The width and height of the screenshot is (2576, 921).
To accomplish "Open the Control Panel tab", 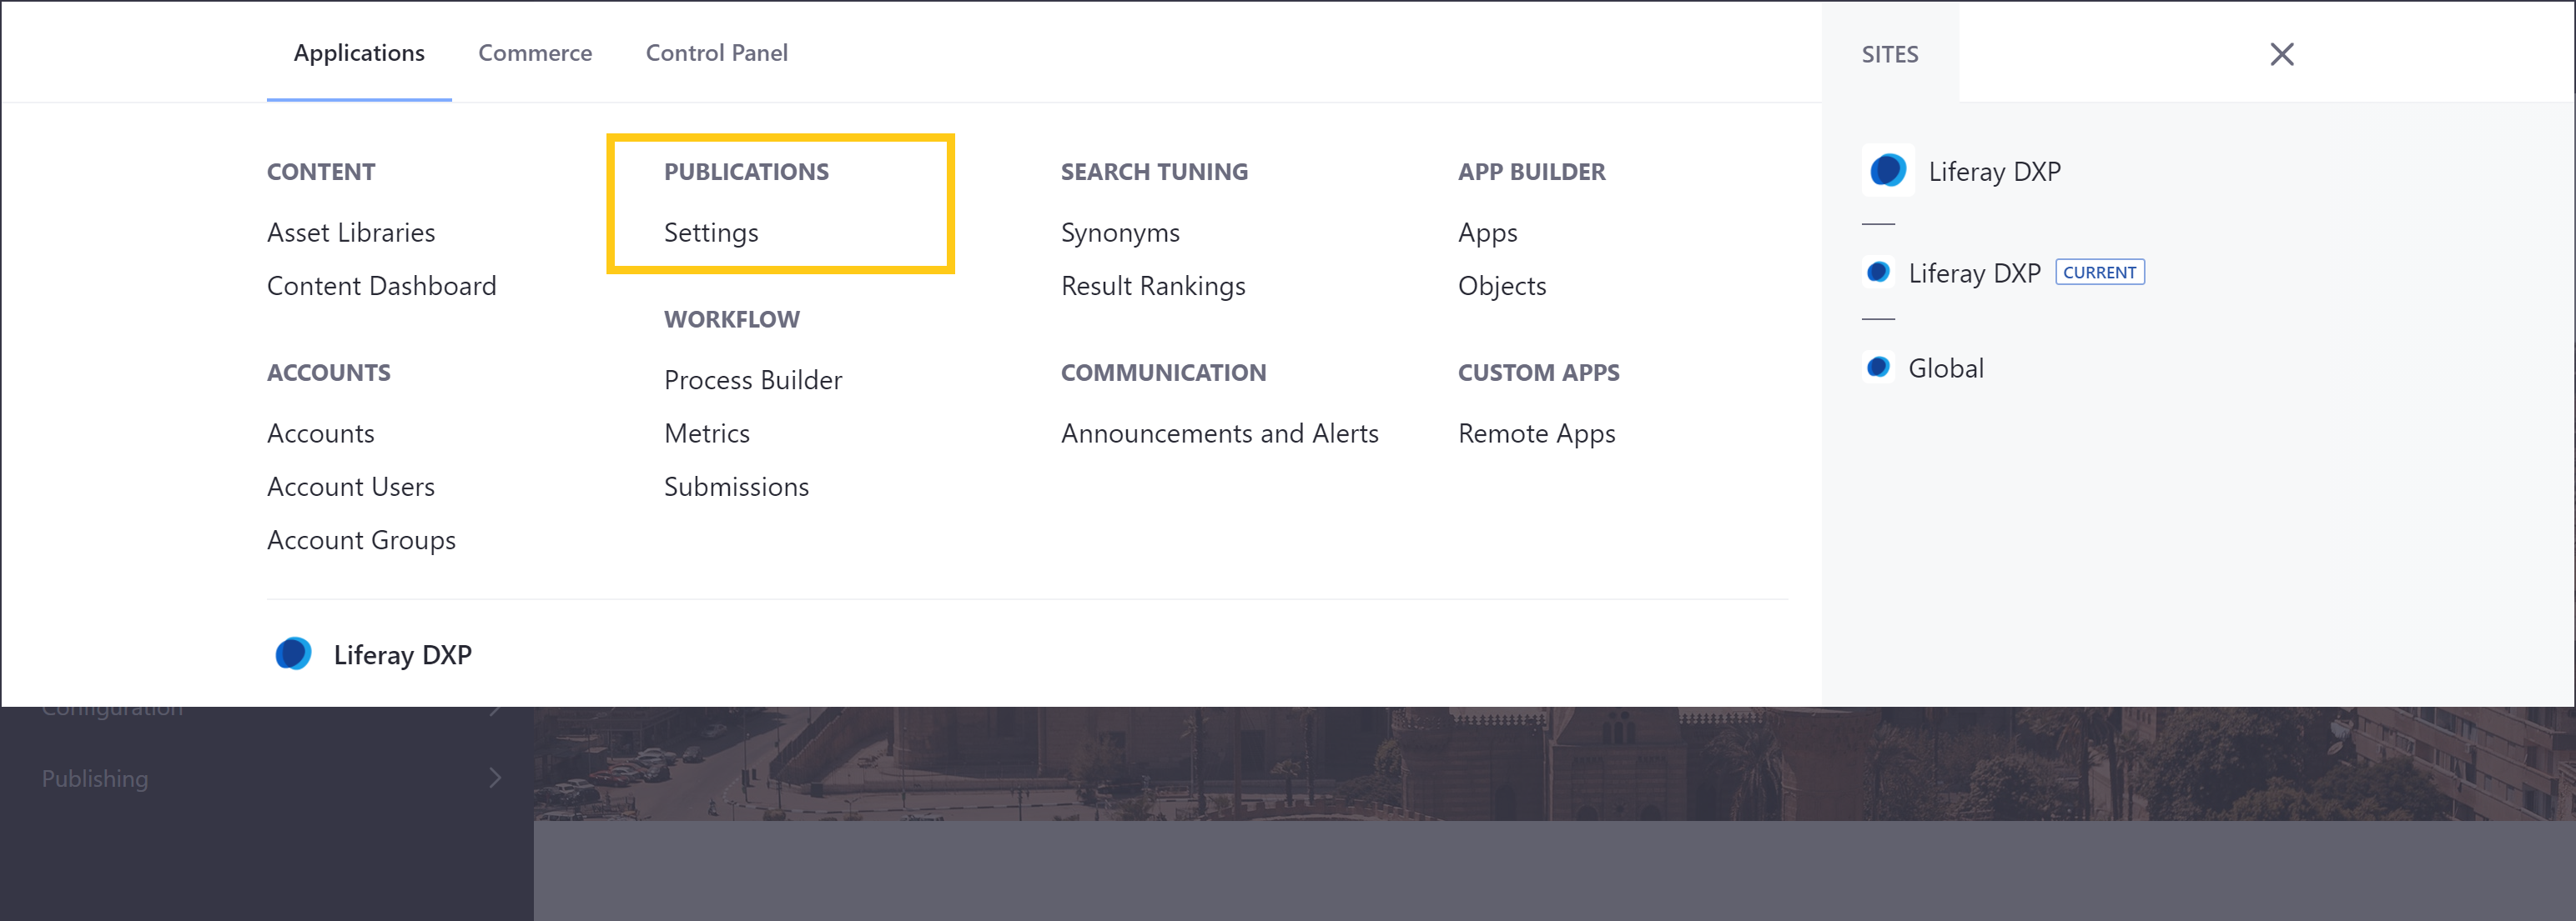I will point(716,53).
